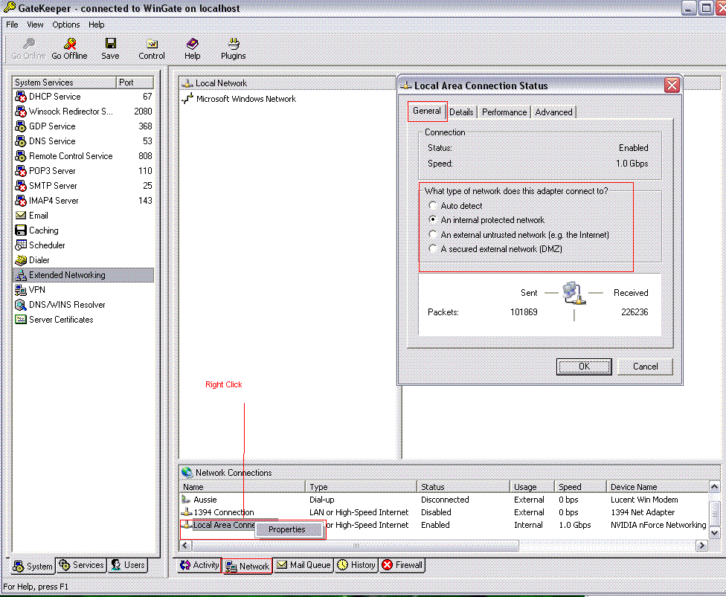This screenshot has width=726, height=597.
Task: Select the Winsock Redirector service icon
Action: (x=20, y=112)
